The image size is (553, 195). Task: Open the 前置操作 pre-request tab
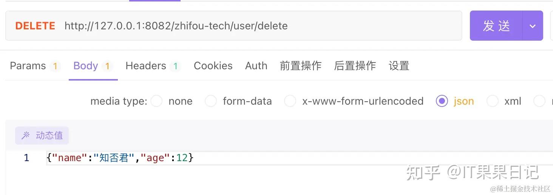(x=301, y=66)
